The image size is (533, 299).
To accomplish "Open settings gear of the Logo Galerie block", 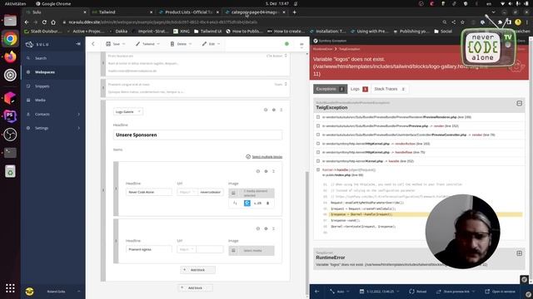I will 274,110.
